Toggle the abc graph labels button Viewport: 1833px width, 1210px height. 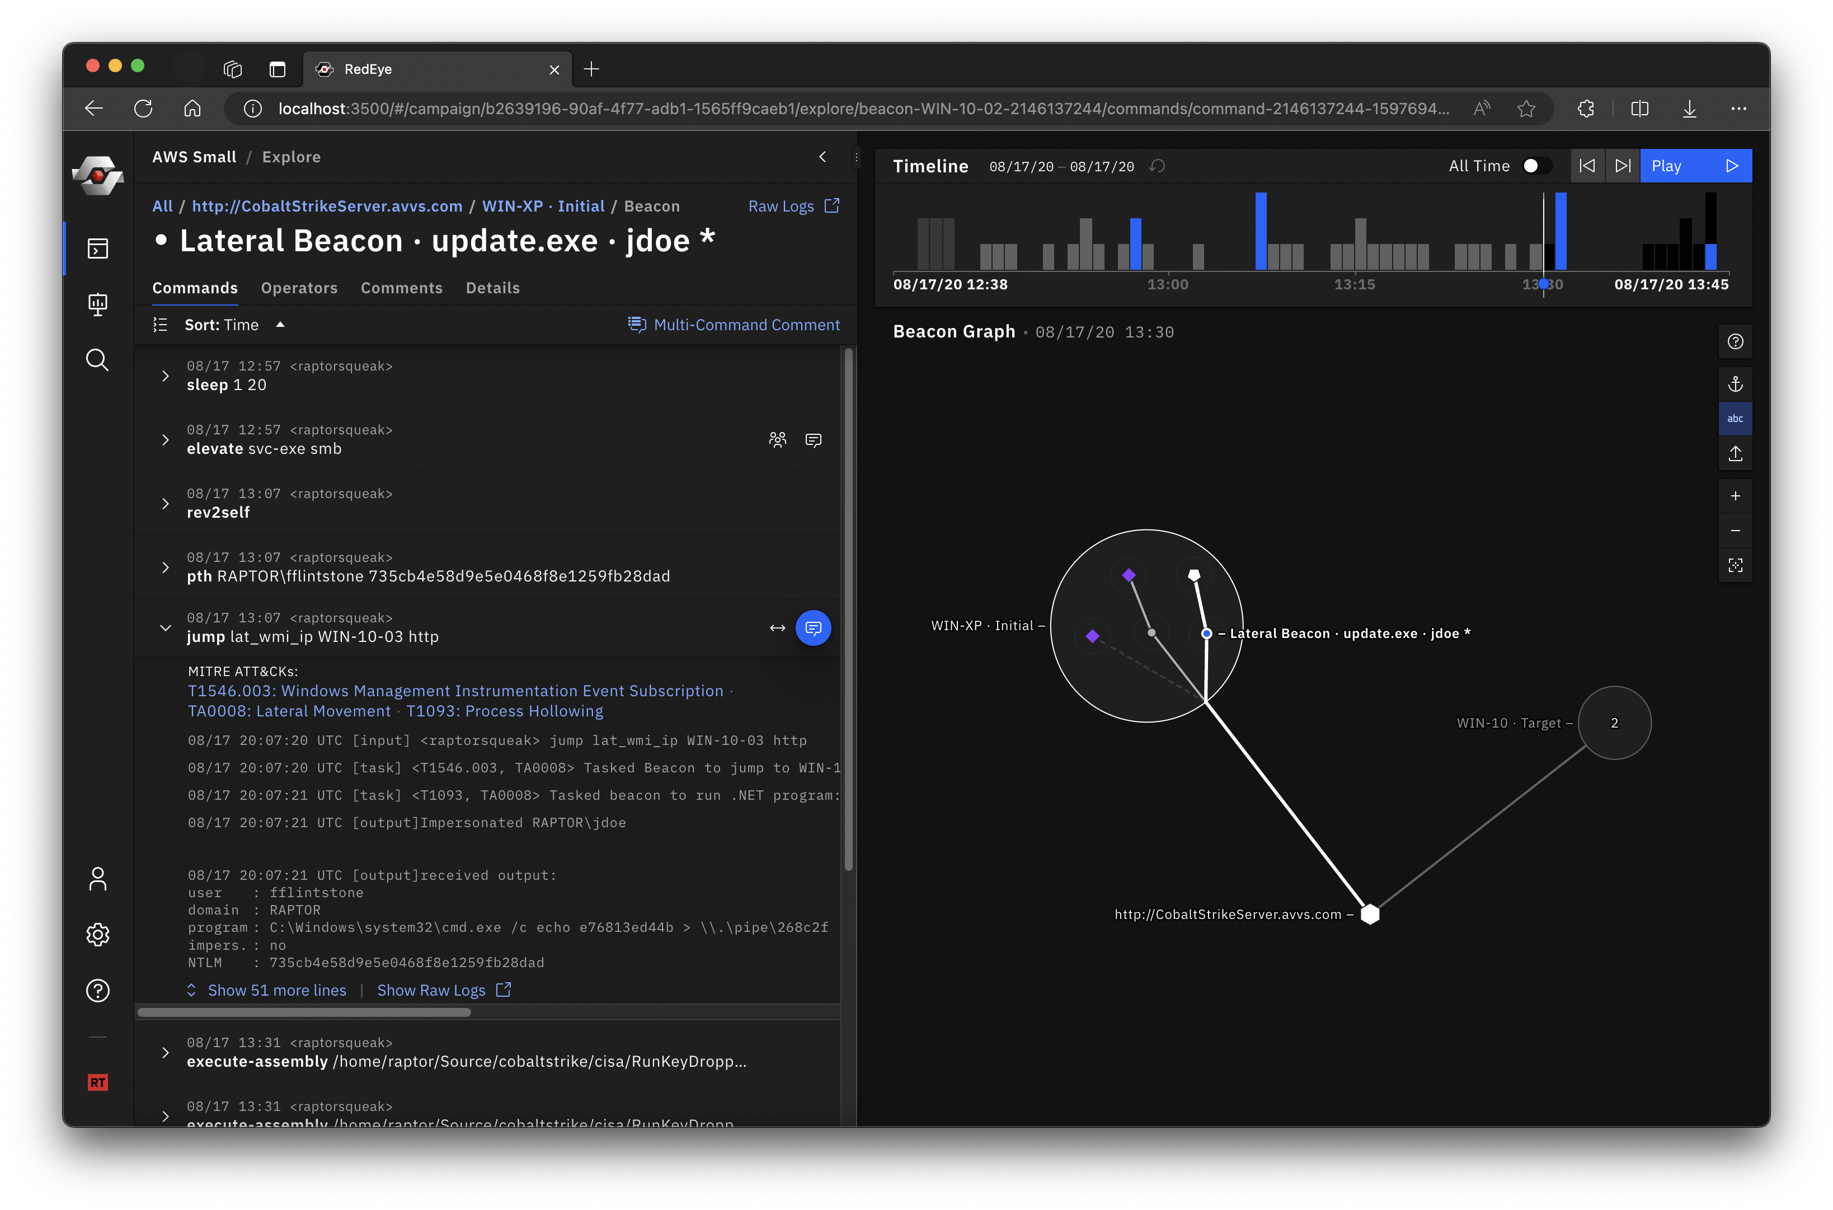pyautogui.click(x=1735, y=418)
